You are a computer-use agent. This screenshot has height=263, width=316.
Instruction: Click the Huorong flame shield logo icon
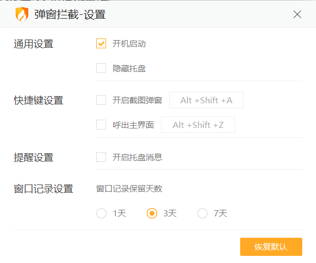22,14
